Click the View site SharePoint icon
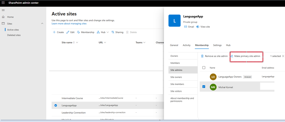Screen dimensions: 285x122 (x=198, y=27)
